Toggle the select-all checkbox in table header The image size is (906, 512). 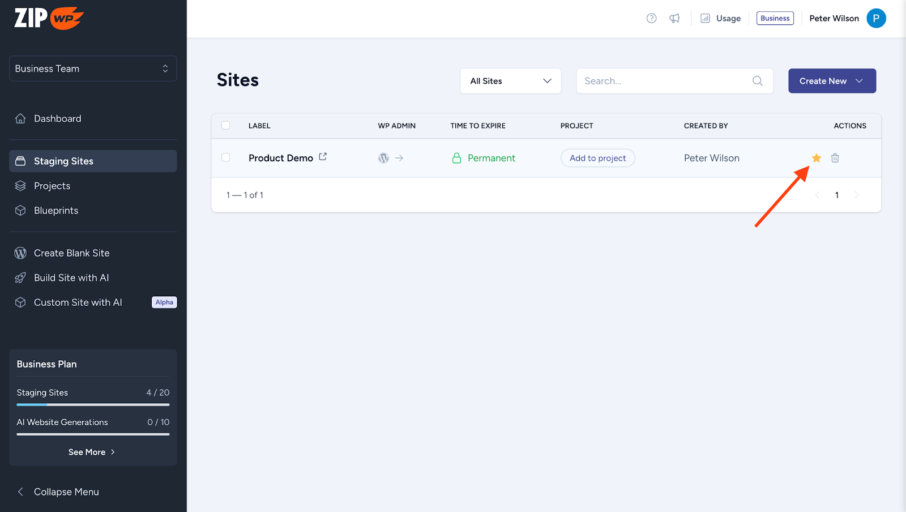[226, 125]
